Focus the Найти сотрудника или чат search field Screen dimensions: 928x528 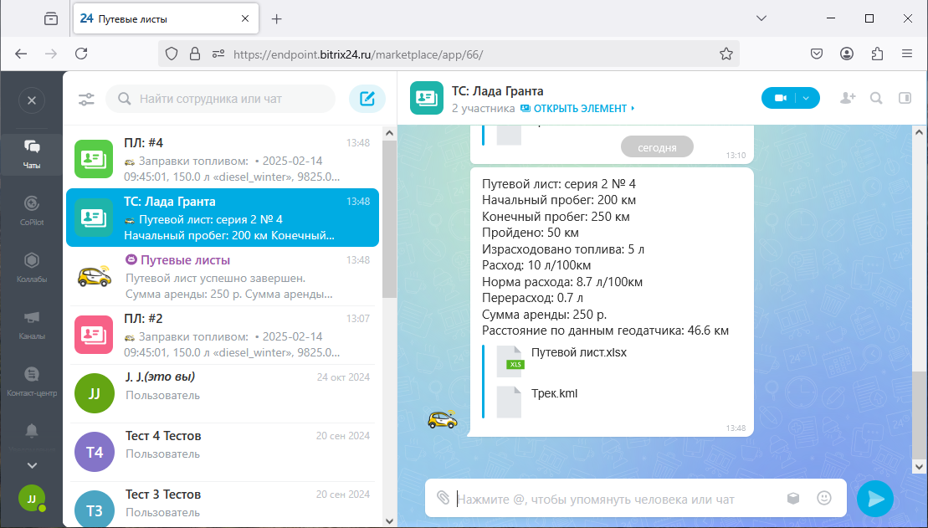coord(220,99)
